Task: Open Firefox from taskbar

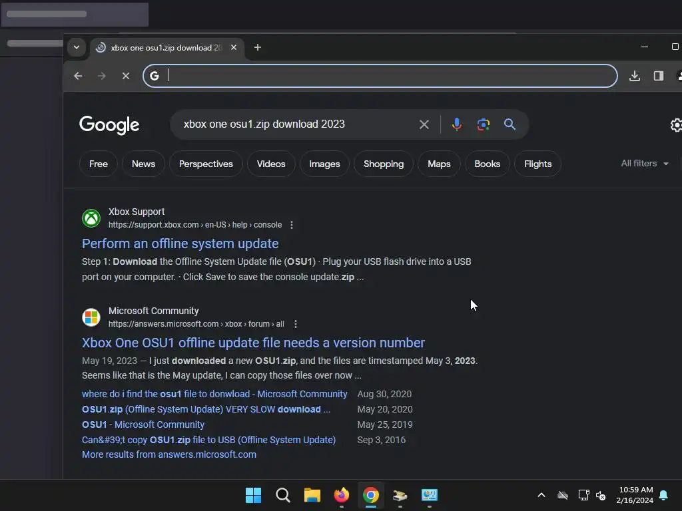Action: point(342,495)
